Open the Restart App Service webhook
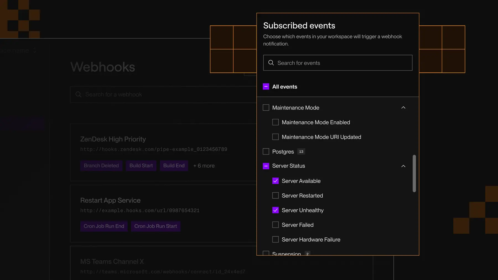The image size is (498, 280). 110,200
